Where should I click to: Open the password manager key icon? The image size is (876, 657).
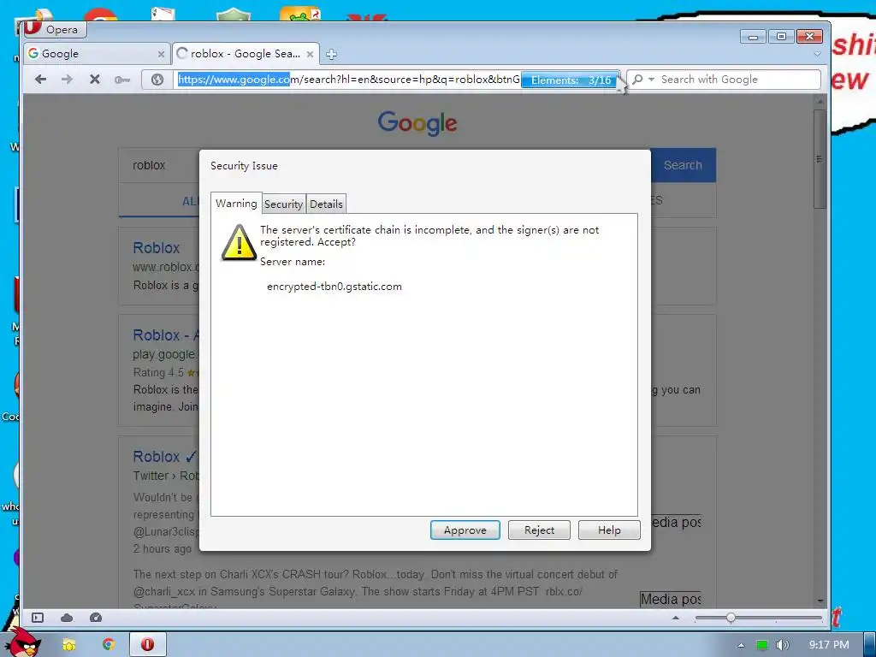pos(121,80)
